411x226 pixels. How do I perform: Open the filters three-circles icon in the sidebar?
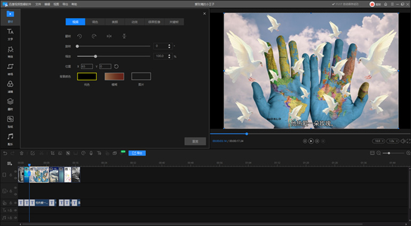[x=10, y=84]
